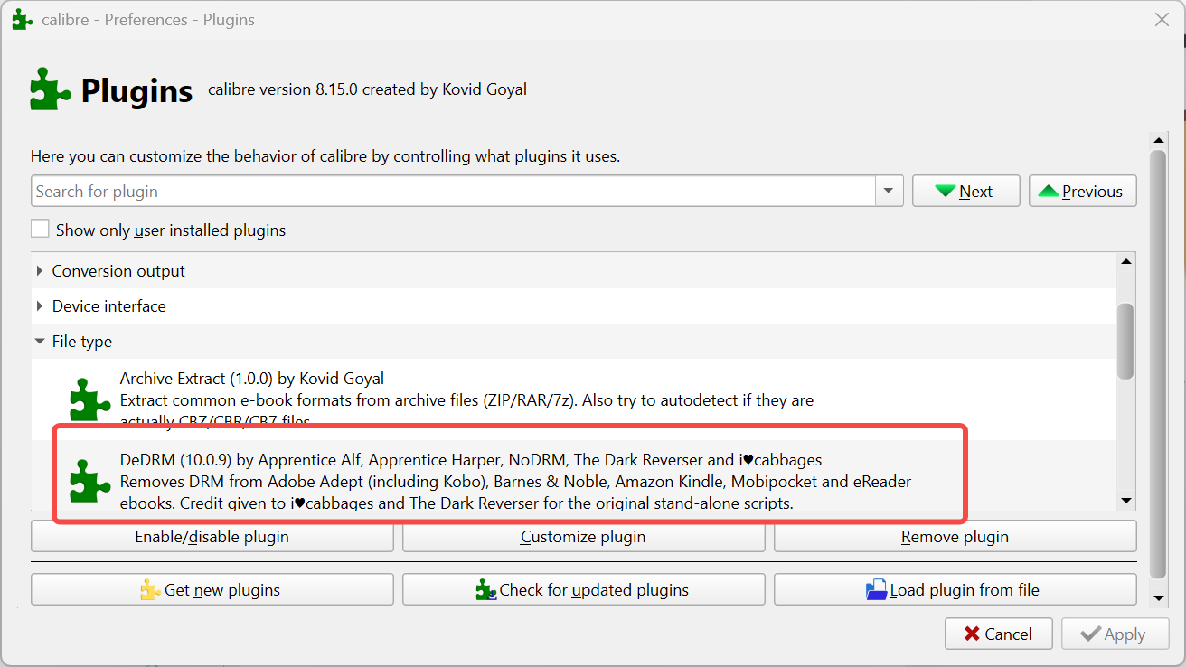
Task: Click the Previous search result button
Action: pos(1082,191)
